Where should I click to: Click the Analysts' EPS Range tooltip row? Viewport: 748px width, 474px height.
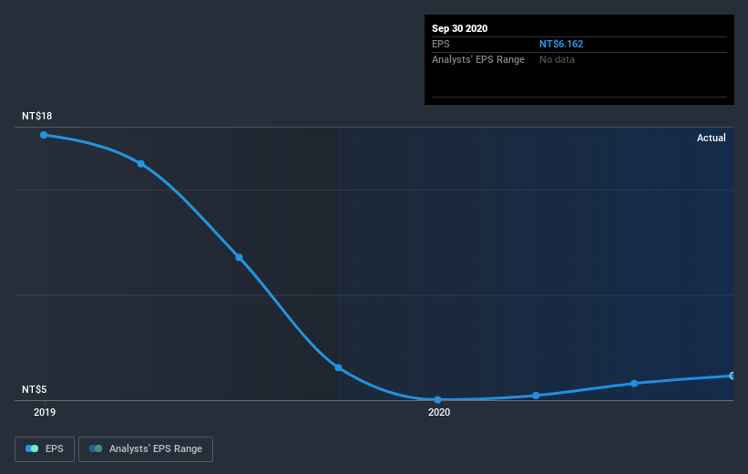pos(579,59)
